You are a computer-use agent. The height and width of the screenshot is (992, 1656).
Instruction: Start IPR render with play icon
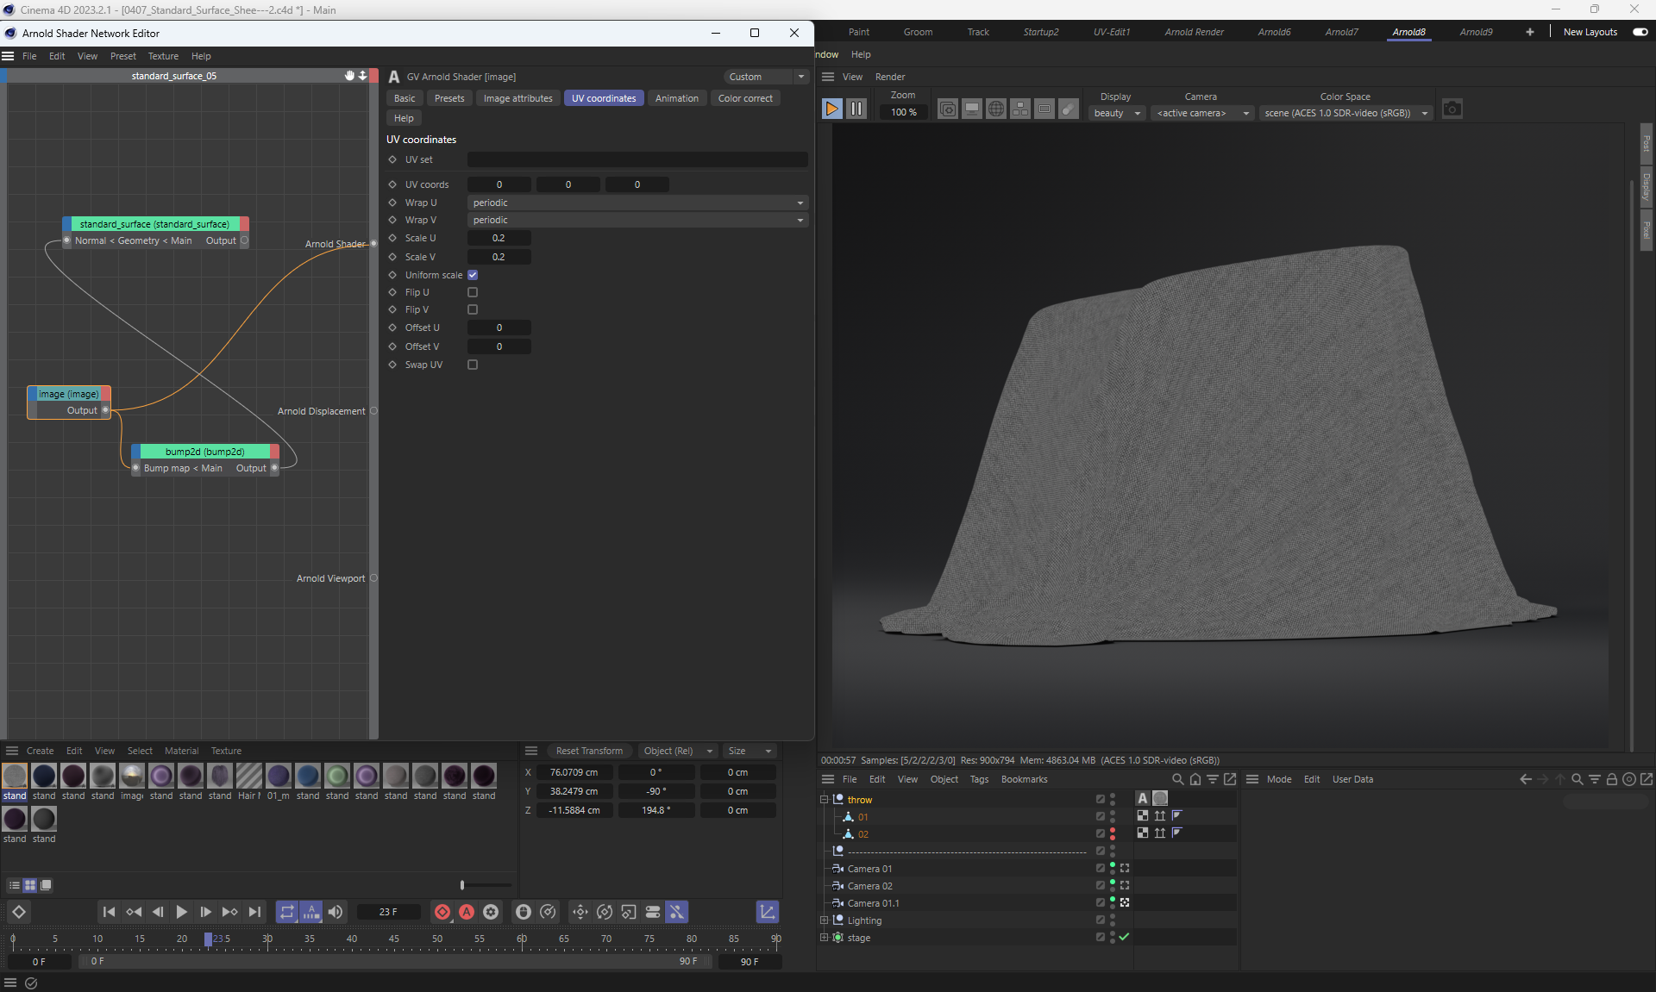coord(831,109)
